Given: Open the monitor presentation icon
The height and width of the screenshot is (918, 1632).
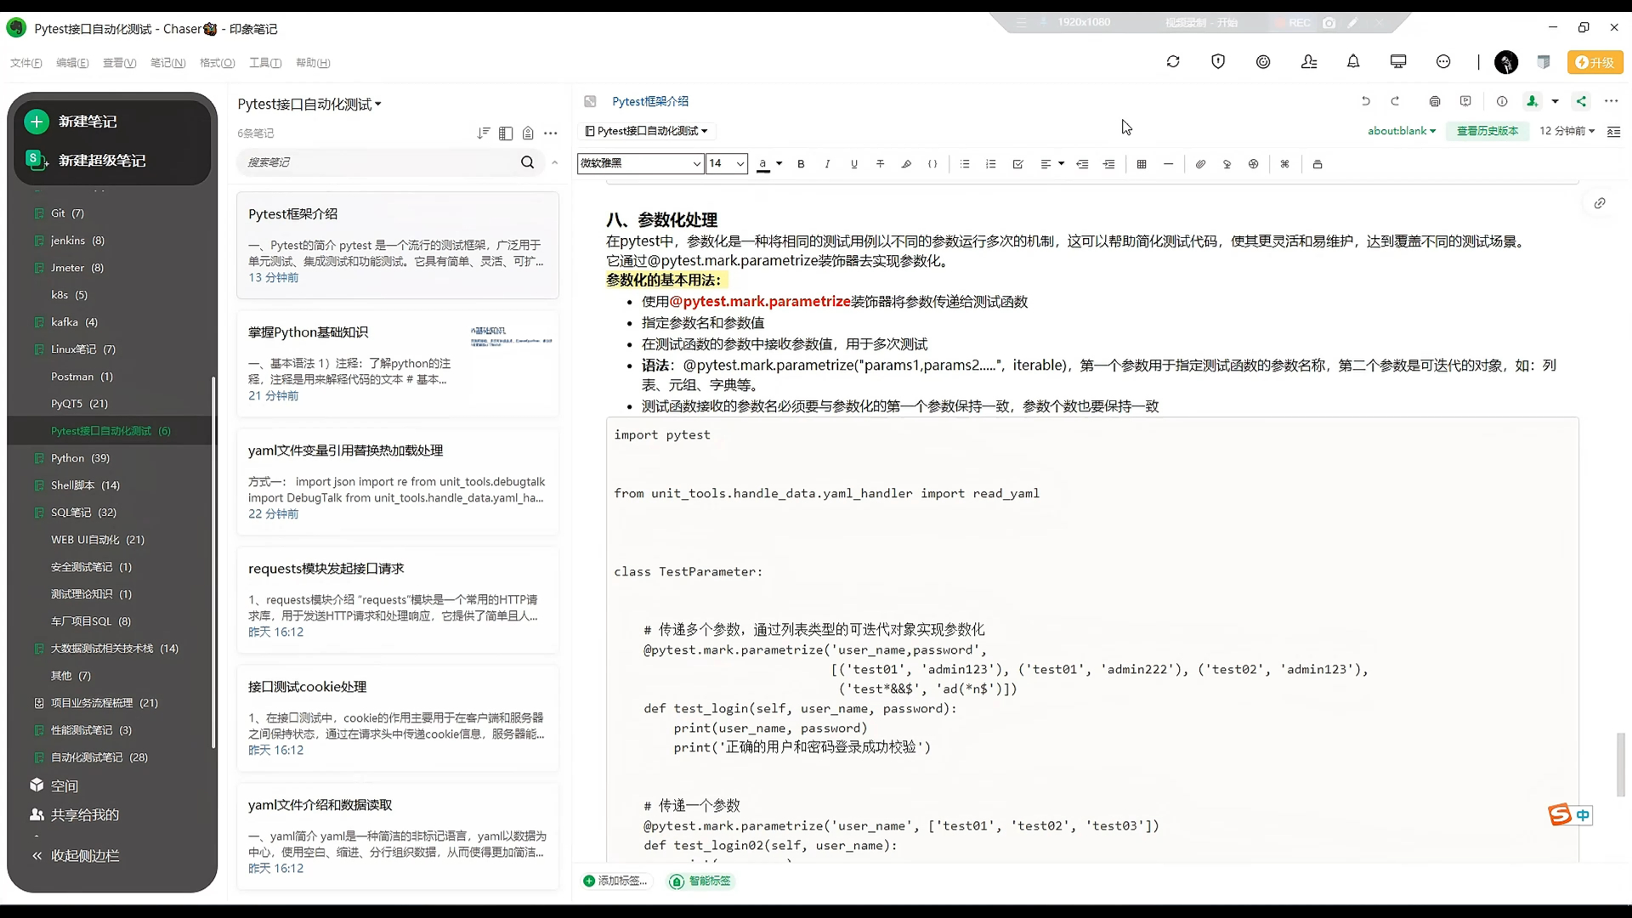Looking at the screenshot, I should pyautogui.click(x=1398, y=62).
